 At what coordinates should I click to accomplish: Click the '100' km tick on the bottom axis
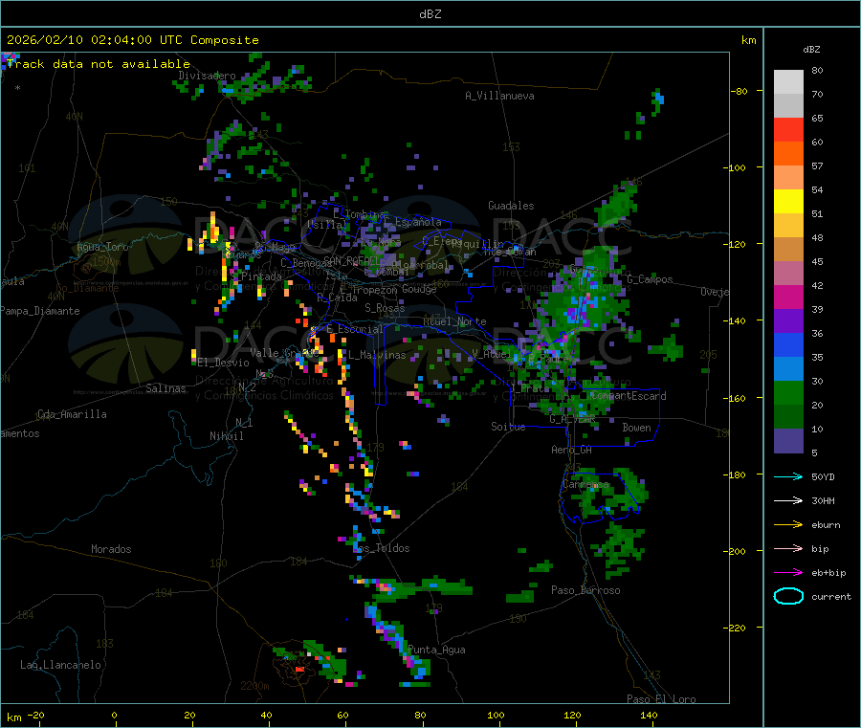tap(496, 715)
